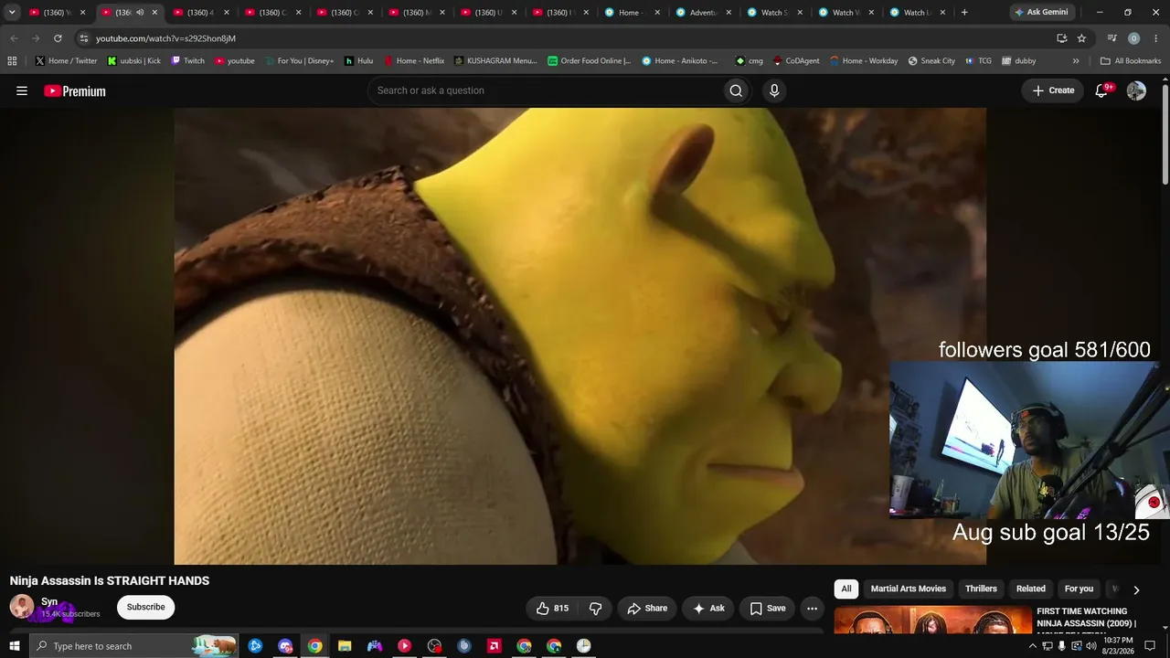Screen dimensions: 1170x658
Task: Install app icon in address bar
Action: coord(1061,38)
